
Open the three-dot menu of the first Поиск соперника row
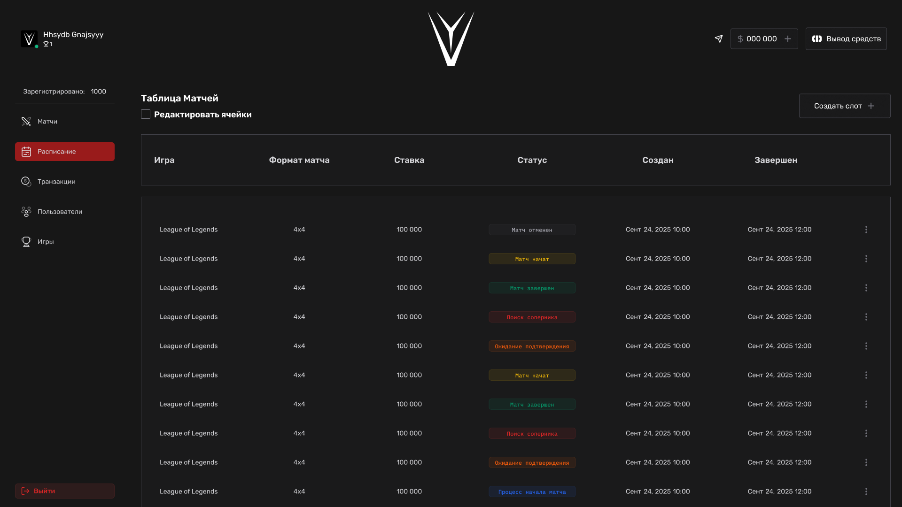[866, 317]
